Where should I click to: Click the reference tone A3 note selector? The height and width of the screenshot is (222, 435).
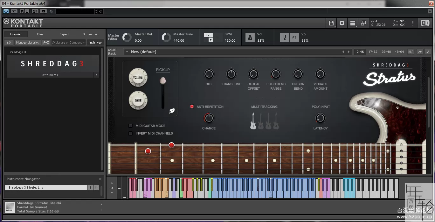coord(294,38)
